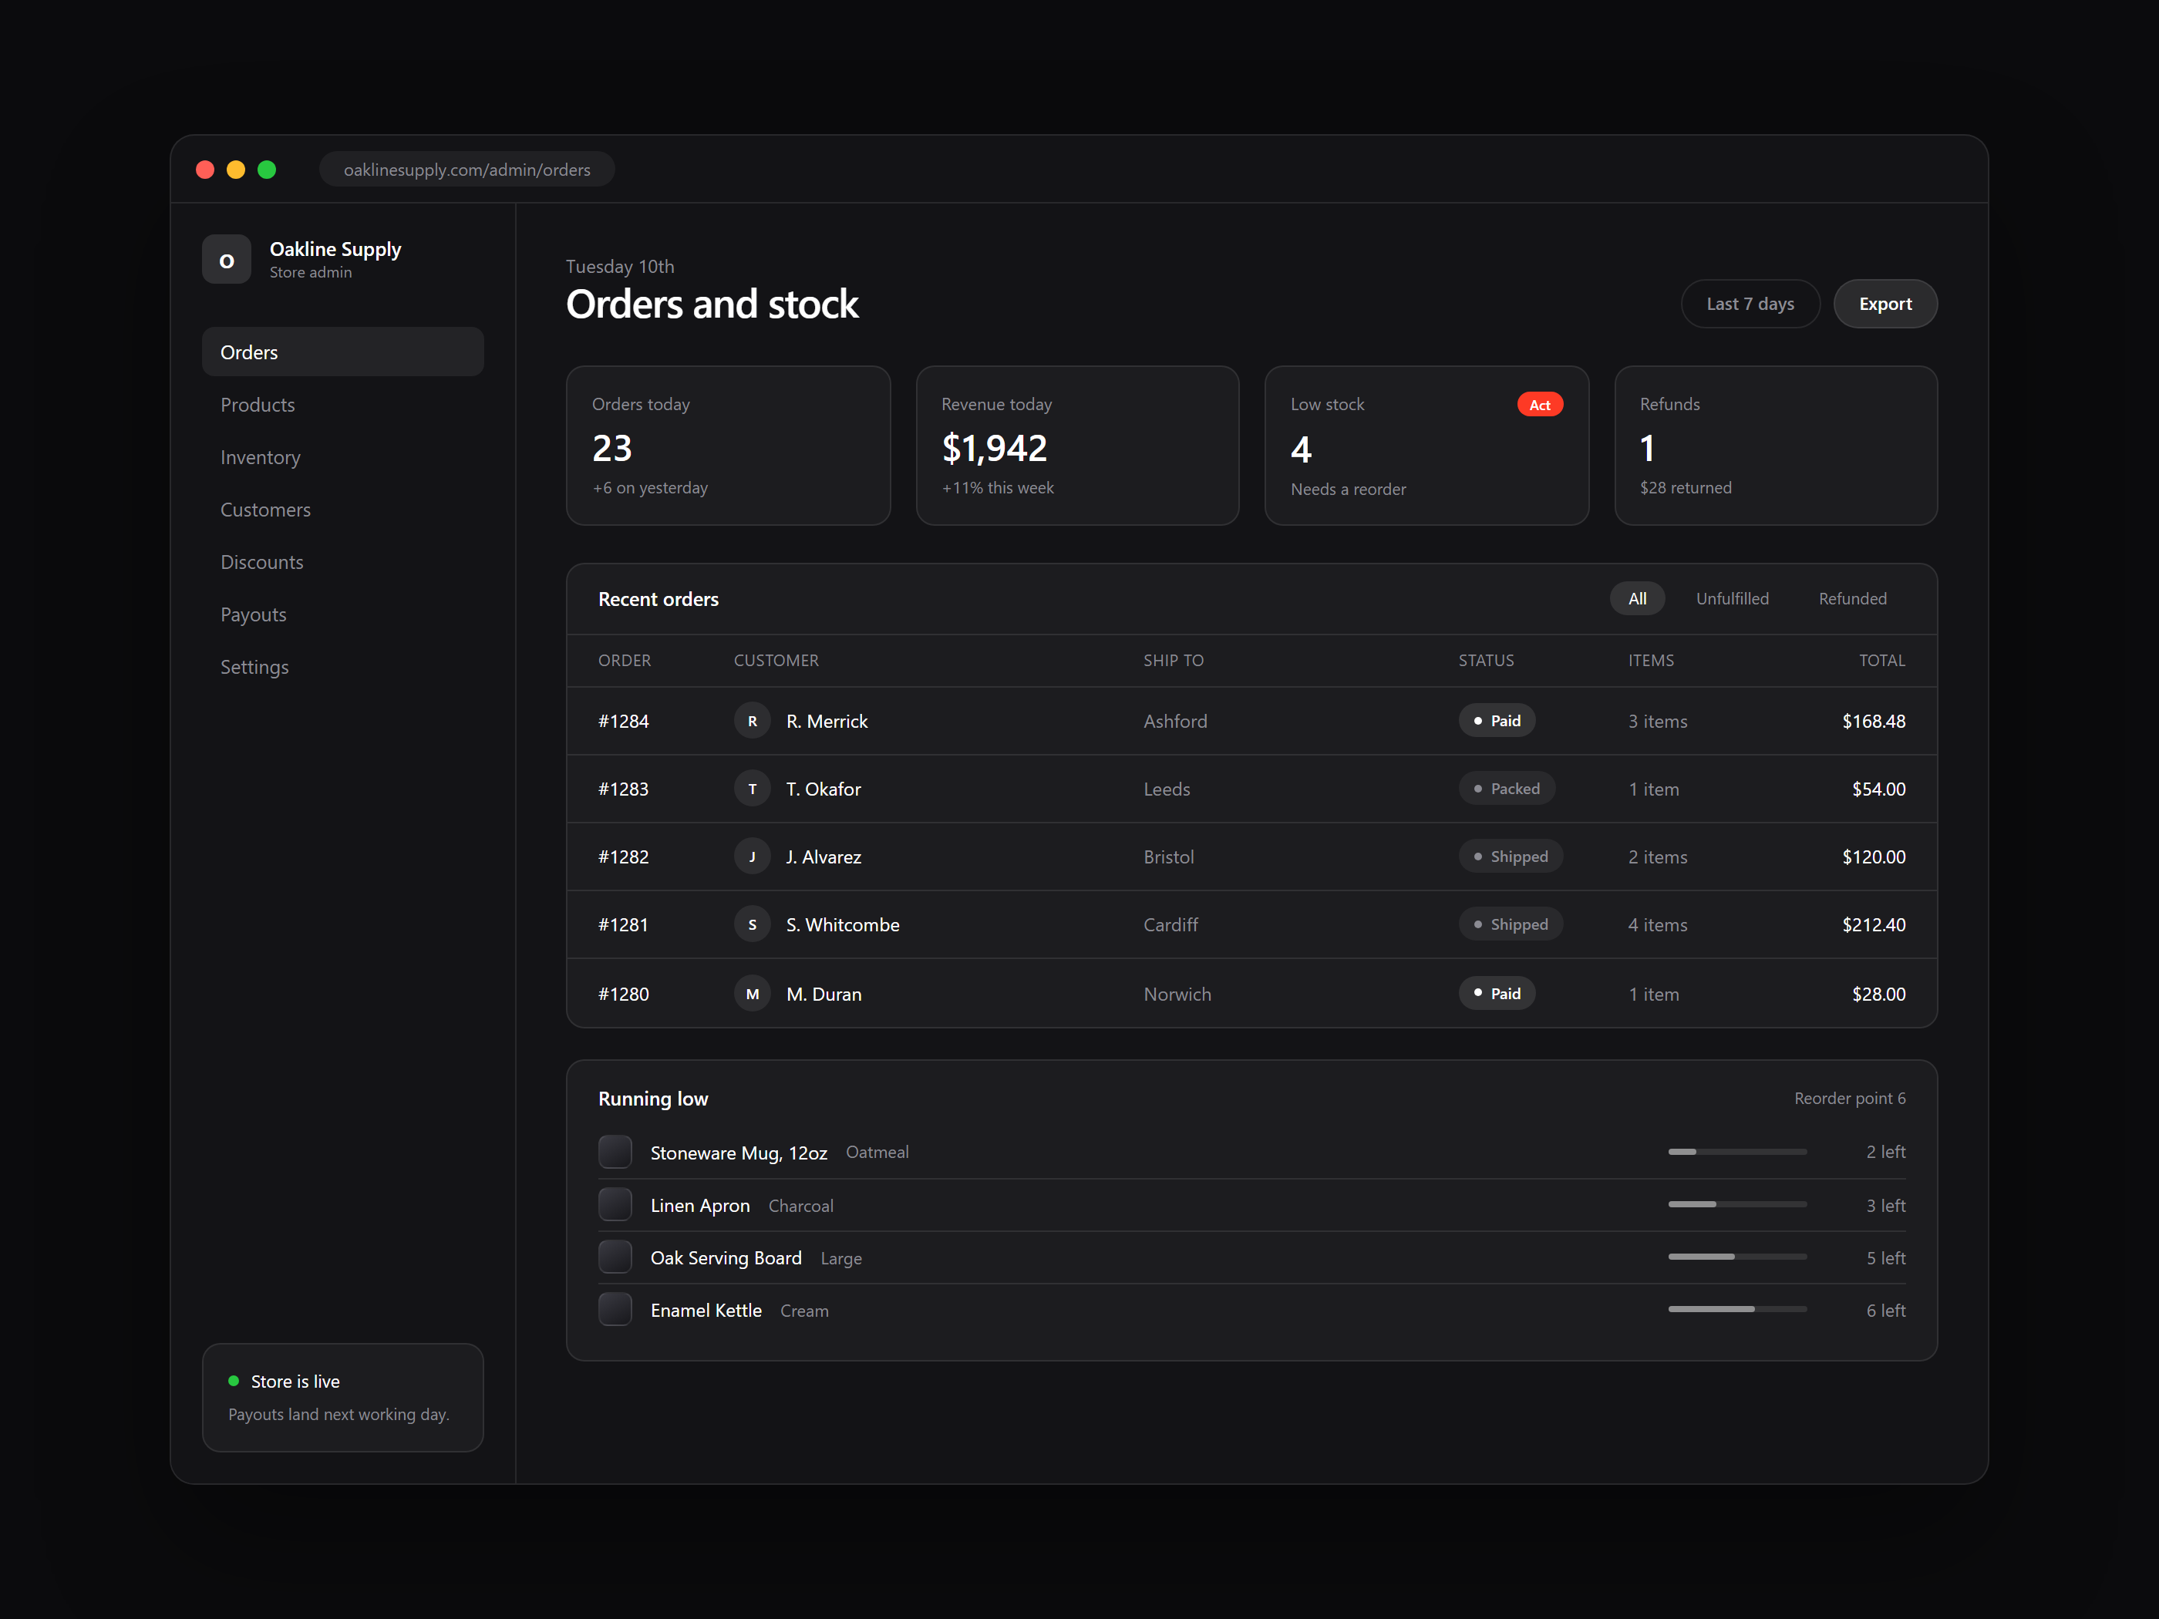Click the Paid status on order #1284
The width and height of the screenshot is (2159, 1619).
[x=1497, y=720]
